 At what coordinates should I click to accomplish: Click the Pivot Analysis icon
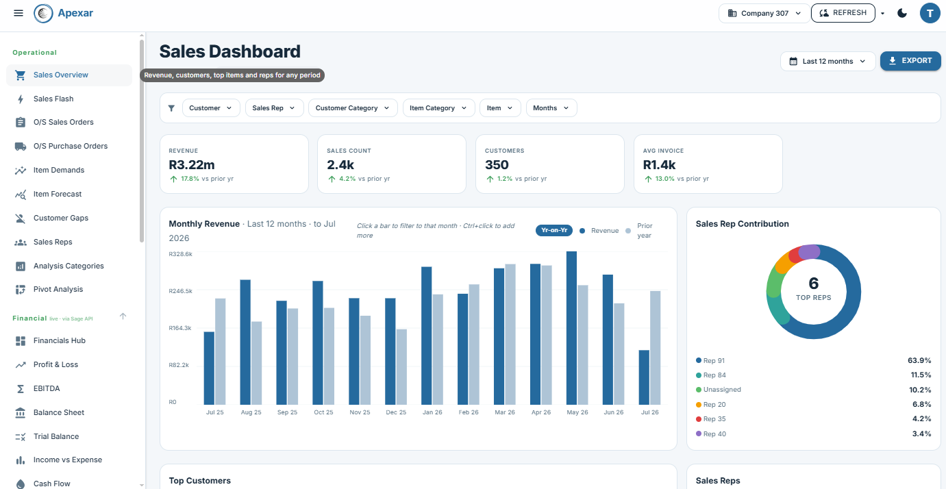21,289
